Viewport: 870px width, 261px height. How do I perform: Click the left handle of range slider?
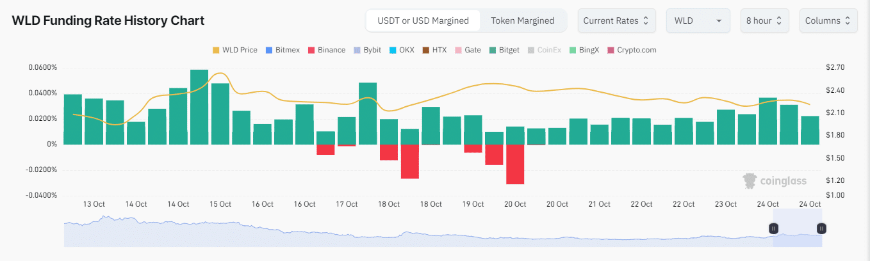[774, 228]
